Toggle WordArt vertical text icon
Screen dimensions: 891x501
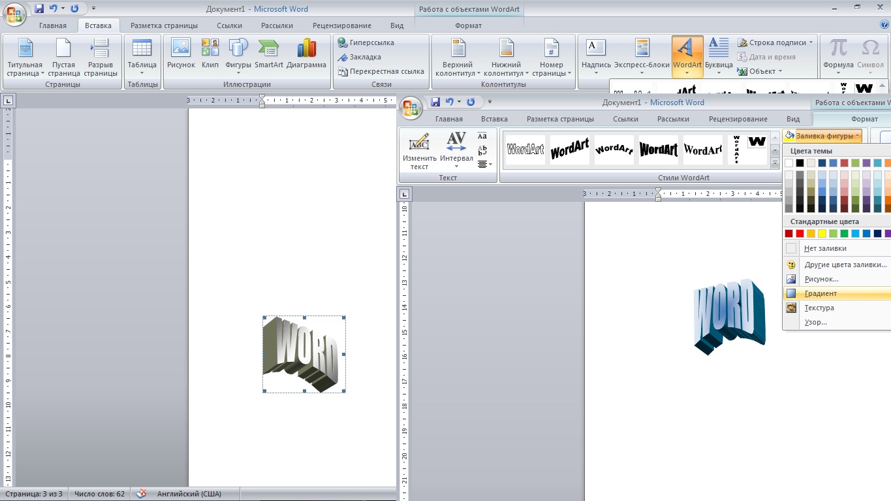pos(482,150)
